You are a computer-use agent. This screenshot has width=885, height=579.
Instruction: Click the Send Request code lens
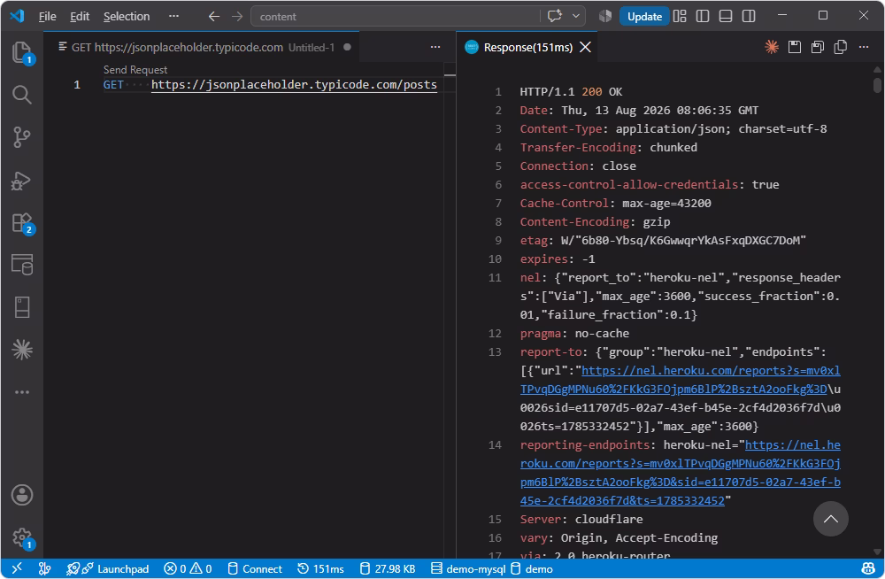pos(135,69)
